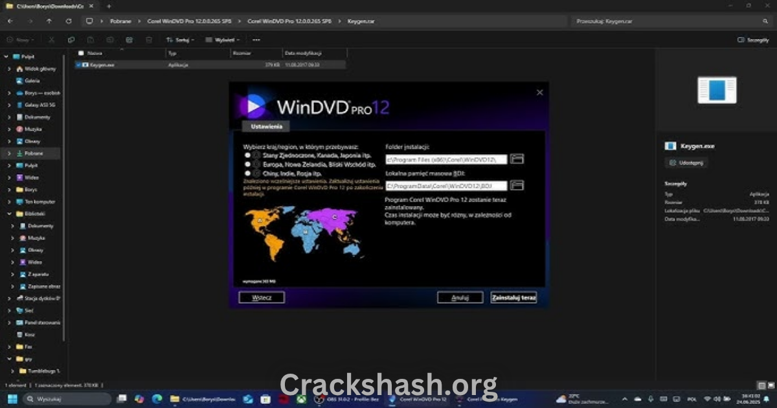Viewport: 777px width, 408px height.
Task: Edit the Folder instalacji path field
Action: point(446,159)
